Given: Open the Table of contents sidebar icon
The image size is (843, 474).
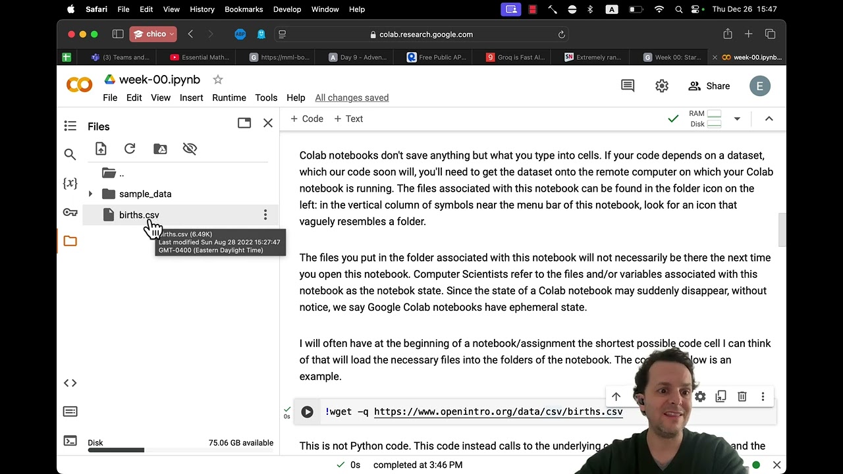Looking at the screenshot, I should (x=70, y=126).
